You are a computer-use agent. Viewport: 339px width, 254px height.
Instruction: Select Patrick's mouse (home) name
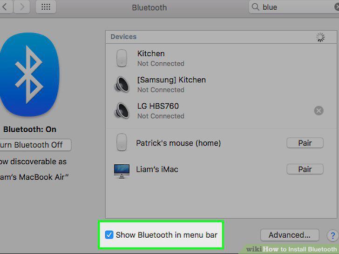178,143
